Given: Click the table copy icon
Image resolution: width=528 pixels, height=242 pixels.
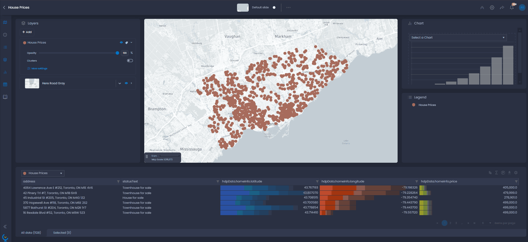Looking at the screenshot, I should pyautogui.click(x=490, y=173).
